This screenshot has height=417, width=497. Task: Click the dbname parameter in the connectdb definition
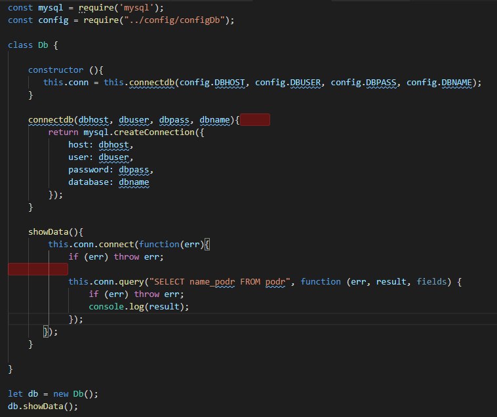214,120
